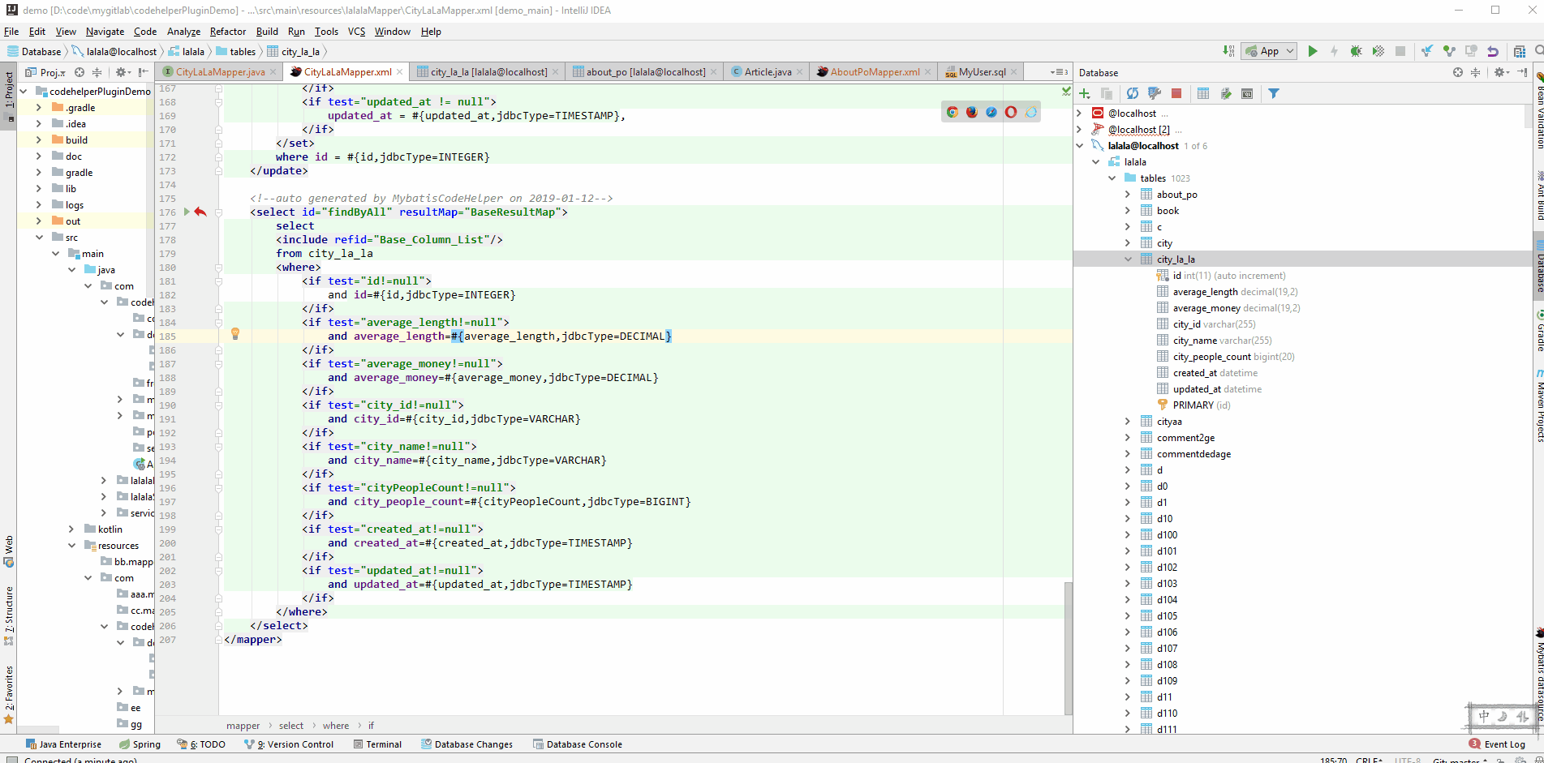Open the App run configuration dropdown
The image size is (1544, 763).
pyautogui.click(x=1271, y=51)
